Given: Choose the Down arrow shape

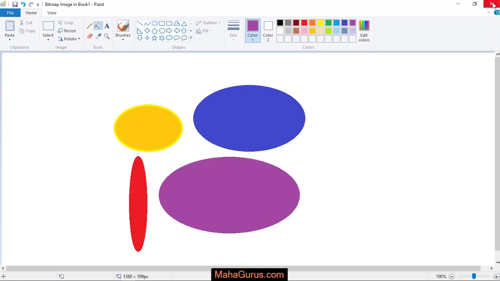Looking at the screenshot, I should tap(139, 38).
